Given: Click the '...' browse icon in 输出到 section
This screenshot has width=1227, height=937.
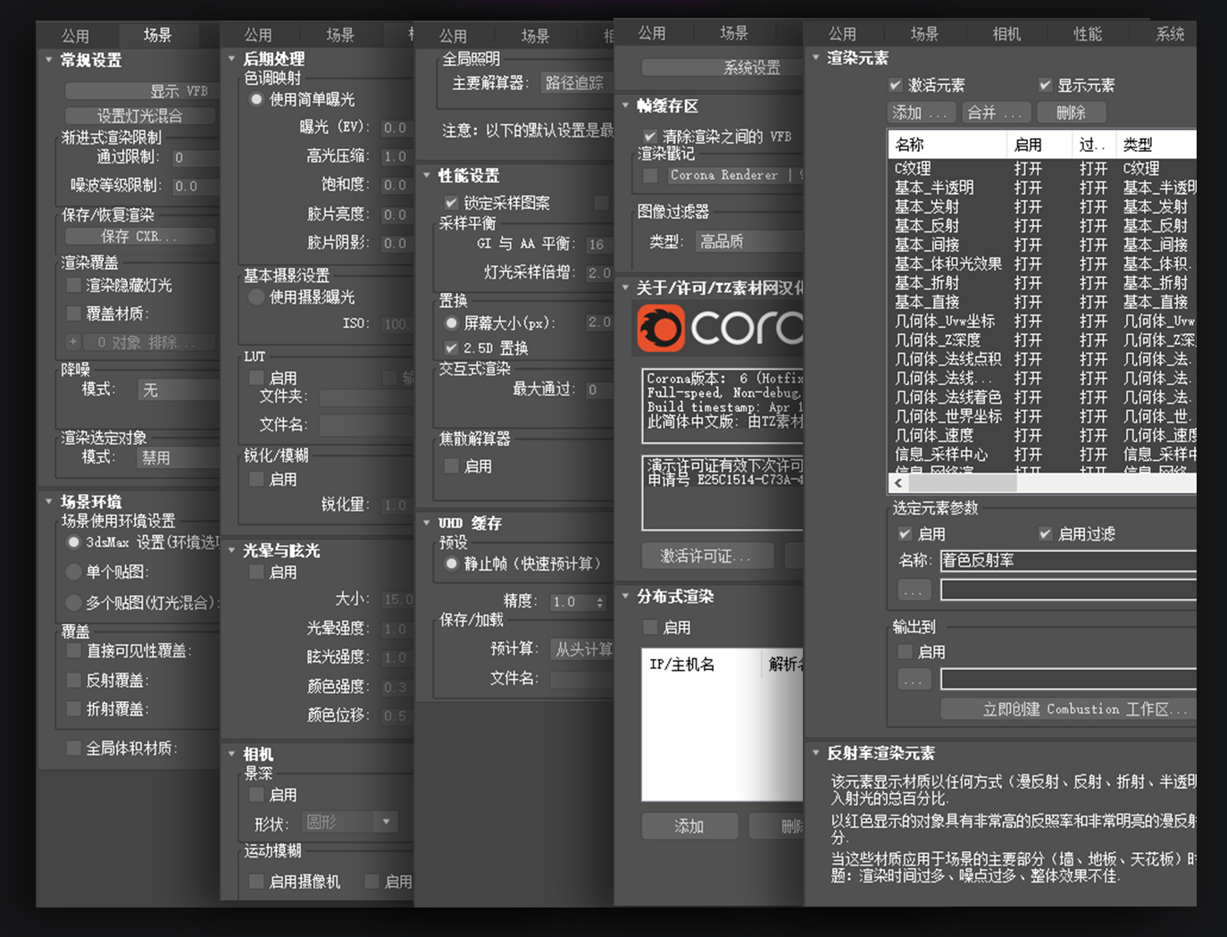Looking at the screenshot, I should click(913, 679).
